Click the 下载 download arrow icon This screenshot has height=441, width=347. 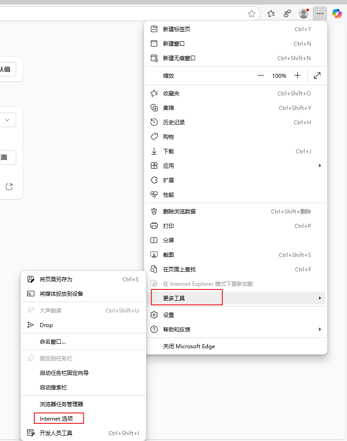point(154,152)
